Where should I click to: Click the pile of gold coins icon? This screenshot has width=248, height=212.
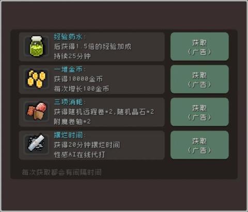[x=37, y=79]
